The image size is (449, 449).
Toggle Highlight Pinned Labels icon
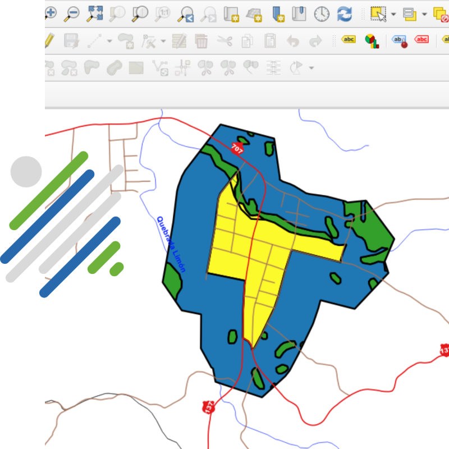point(400,41)
